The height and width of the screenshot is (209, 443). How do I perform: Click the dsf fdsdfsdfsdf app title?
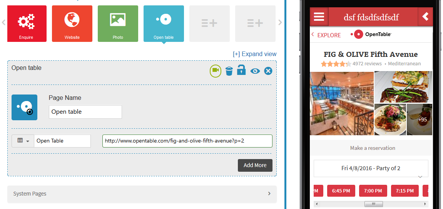coord(371,17)
